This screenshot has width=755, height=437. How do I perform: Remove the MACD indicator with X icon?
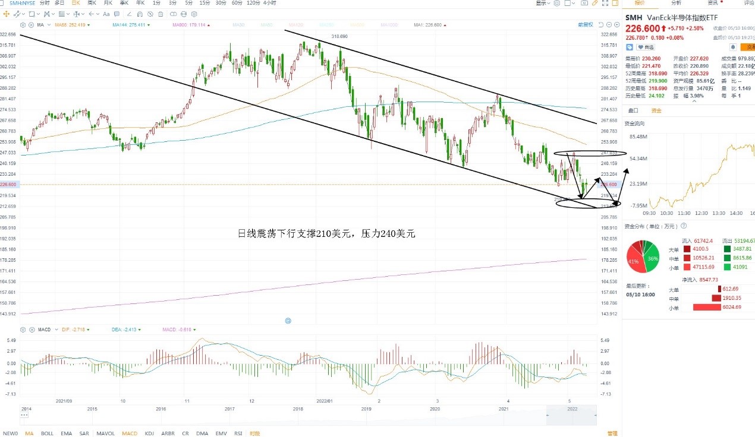31,329
